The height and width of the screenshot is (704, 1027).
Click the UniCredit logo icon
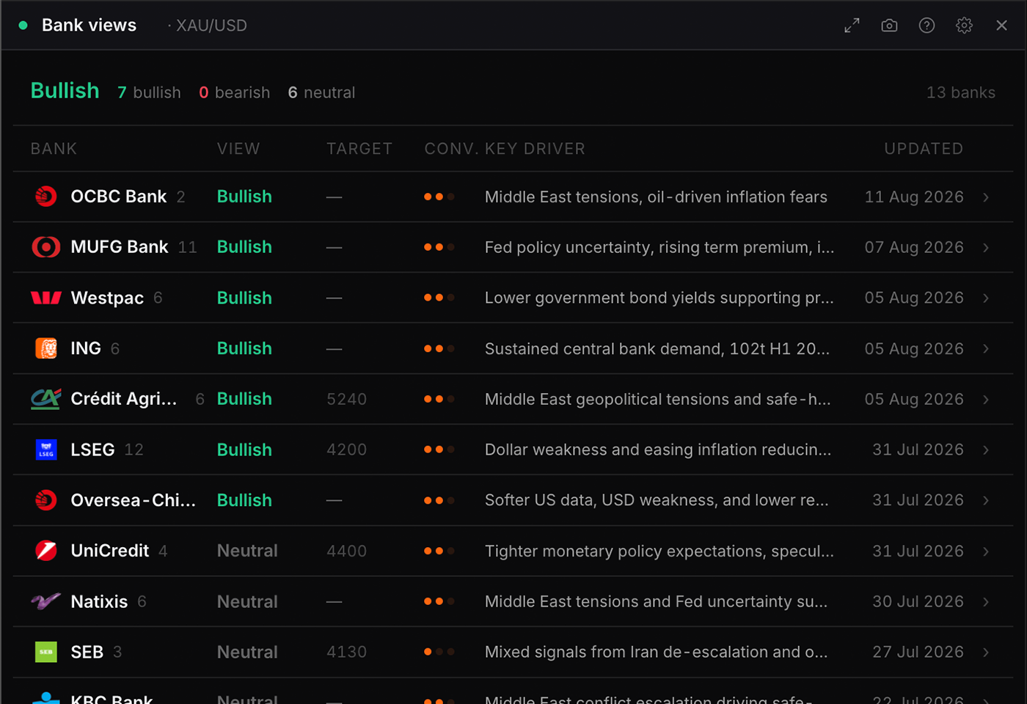click(x=46, y=551)
